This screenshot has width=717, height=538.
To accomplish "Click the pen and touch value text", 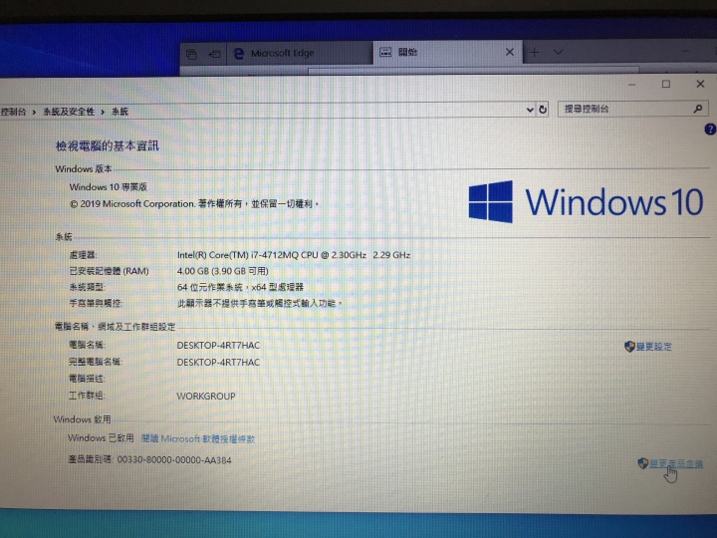I will tap(260, 303).
